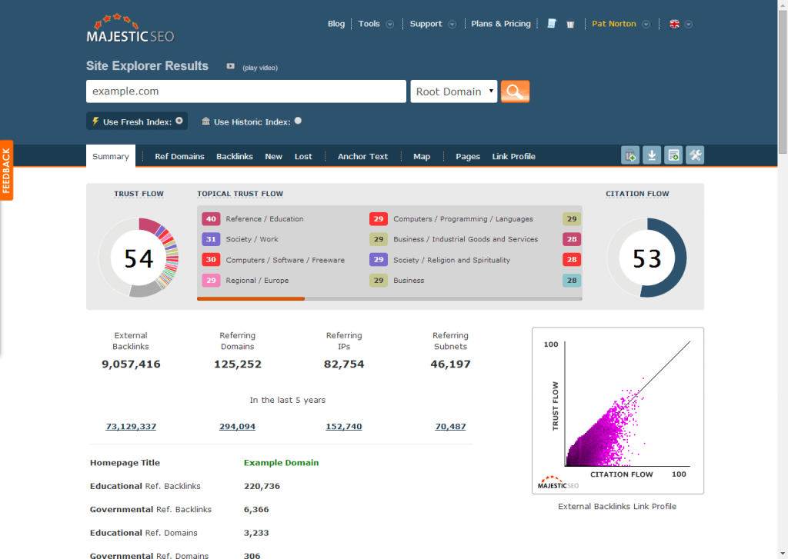The width and height of the screenshot is (788, 559).
Task: Open the Plans & Pricing link
Action: point(501,24)
